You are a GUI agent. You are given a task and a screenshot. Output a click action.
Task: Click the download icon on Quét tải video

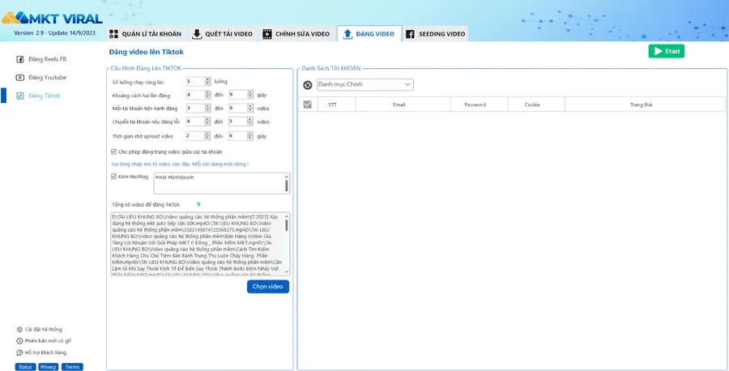point(197,34)
